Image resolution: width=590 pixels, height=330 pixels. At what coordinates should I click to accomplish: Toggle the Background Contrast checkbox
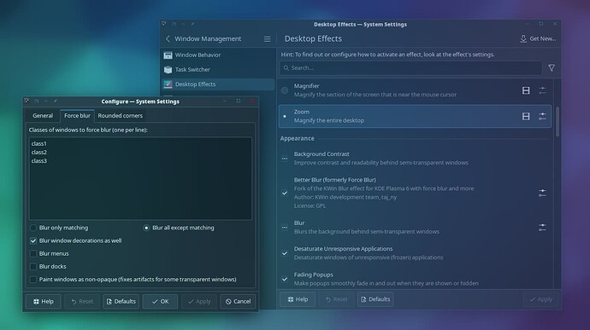pyautogui.click(x=285, y=159)
